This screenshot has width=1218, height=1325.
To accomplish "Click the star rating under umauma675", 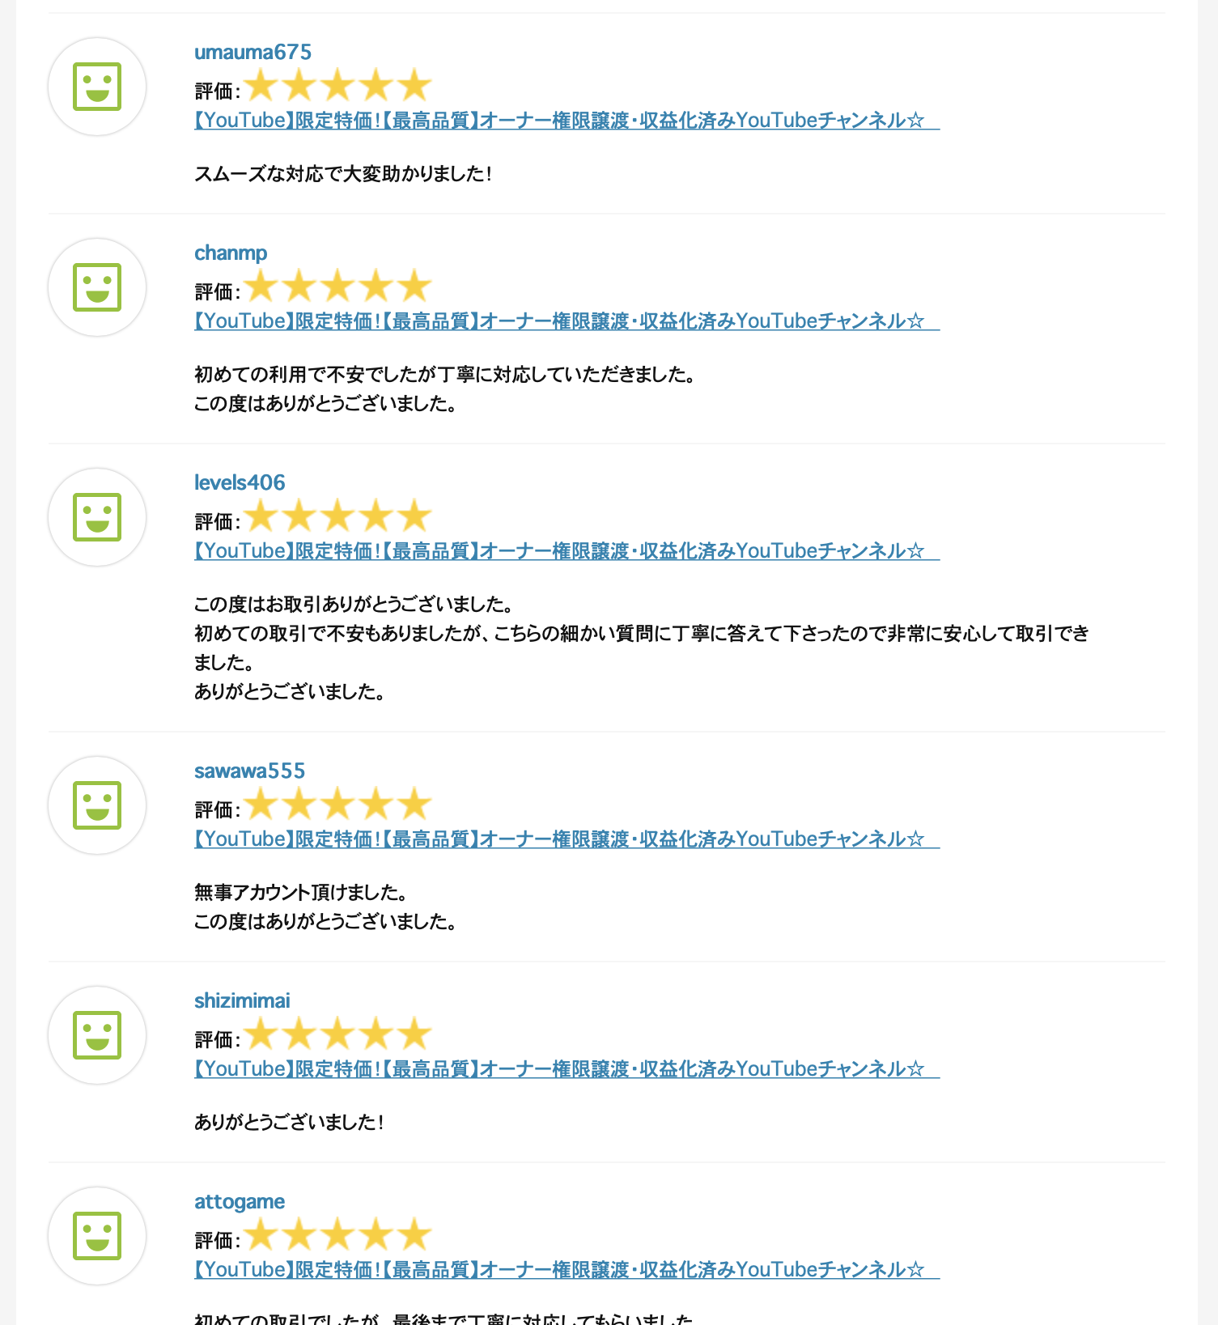I will click(x=338, y=86).
